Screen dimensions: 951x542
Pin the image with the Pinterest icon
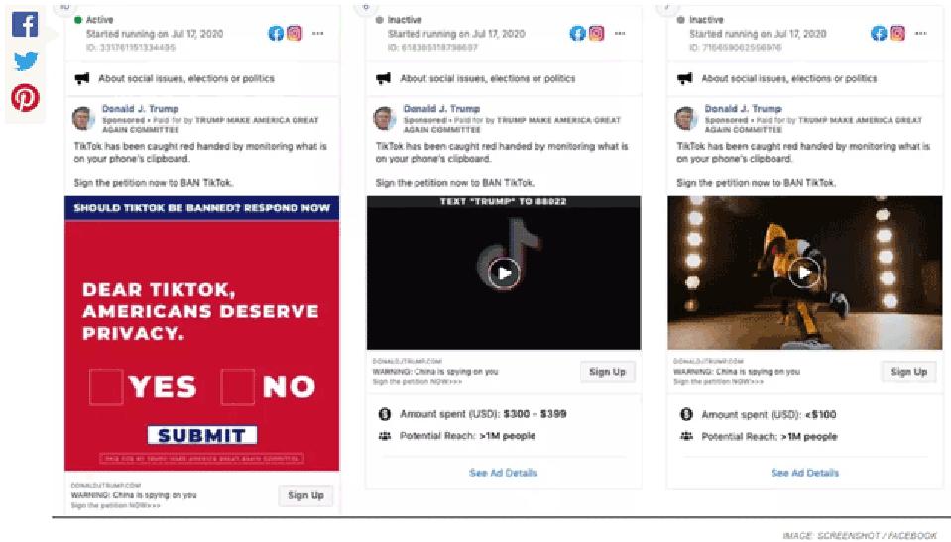pyautogui.click(x=25, y=98)
